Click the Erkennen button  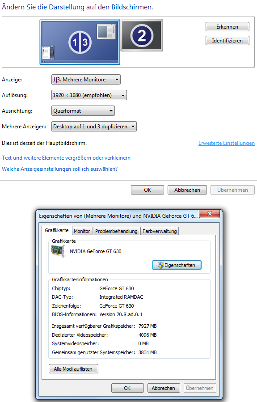pyautogui.click(x=227, y=27)
